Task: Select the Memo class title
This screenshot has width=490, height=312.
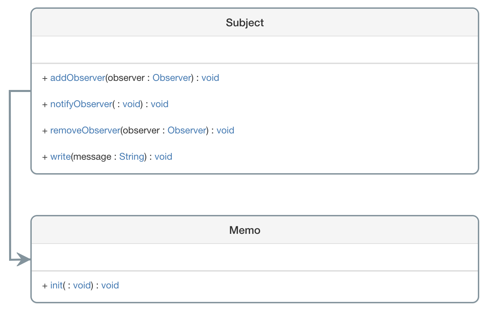Action: 245,230
